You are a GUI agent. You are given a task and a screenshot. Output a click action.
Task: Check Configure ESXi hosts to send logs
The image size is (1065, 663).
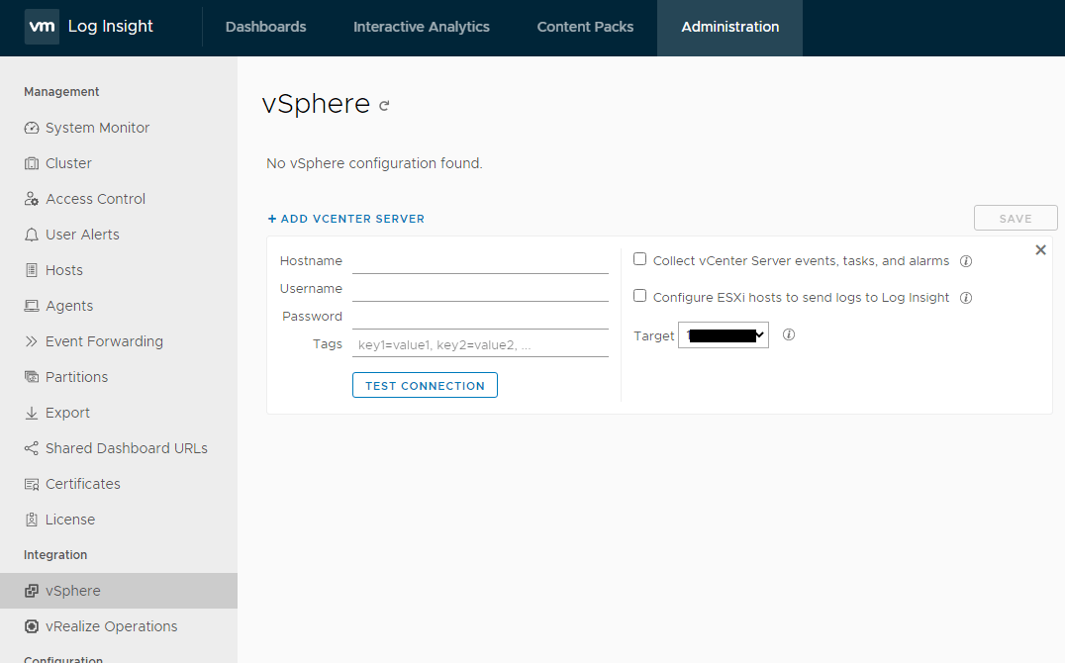[639, 296]
